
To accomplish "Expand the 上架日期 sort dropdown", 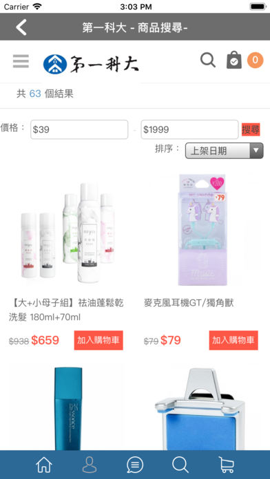I will tap(224, 151).
